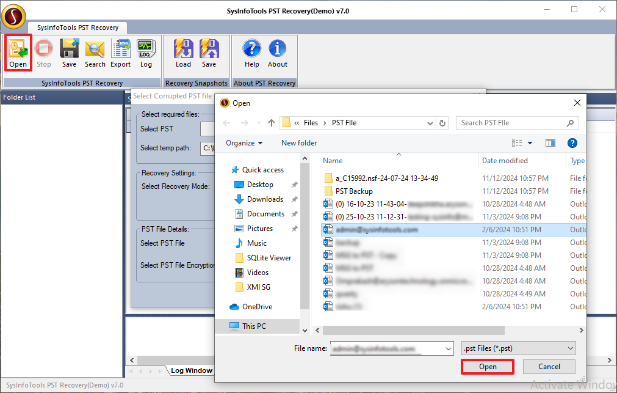This screenshot has width=617, height=393.
Task: Refresh the PST File folder
Action: tap(442, 123)
